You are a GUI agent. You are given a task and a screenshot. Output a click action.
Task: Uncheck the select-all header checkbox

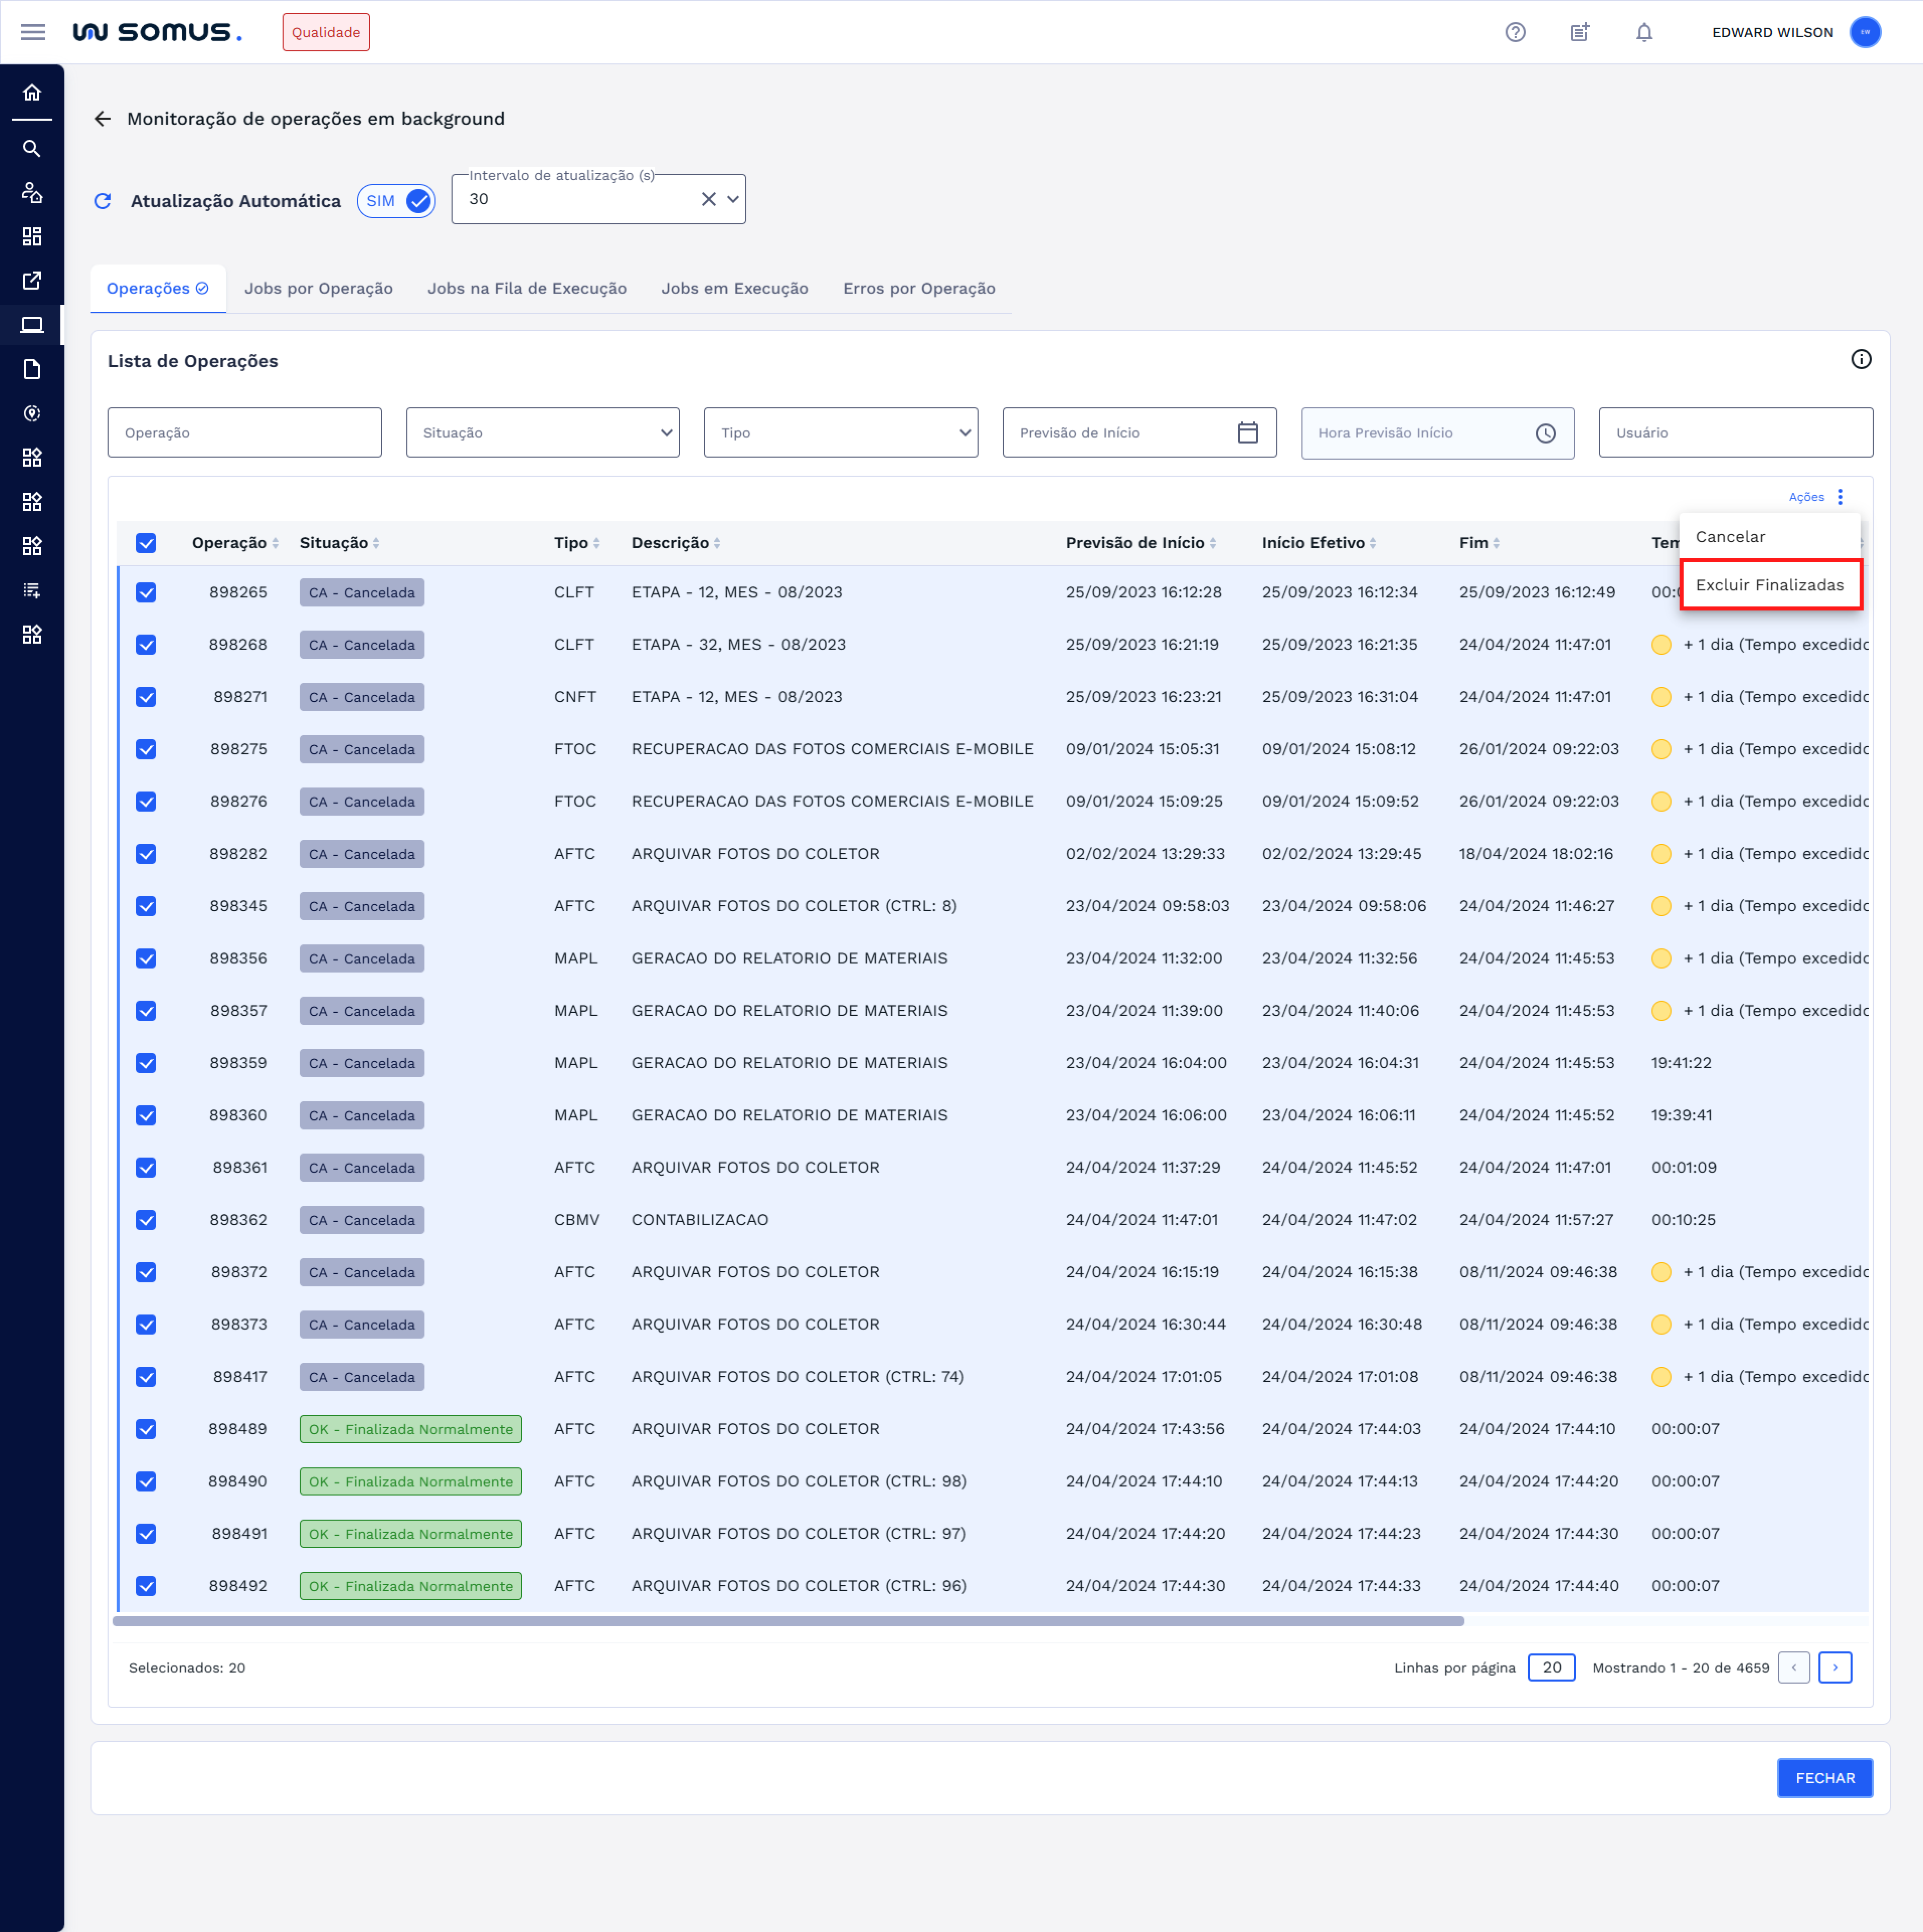click(x=146, y=543)
